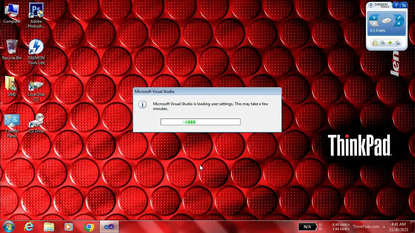The image size is (415, 233).
Task: Click the loading progress bar in the dialog
Action: [200, 122]
